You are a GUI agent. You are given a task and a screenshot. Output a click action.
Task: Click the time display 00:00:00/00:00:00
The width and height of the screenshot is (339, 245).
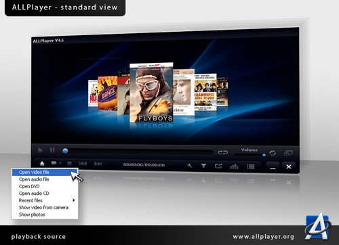point(144,165)
